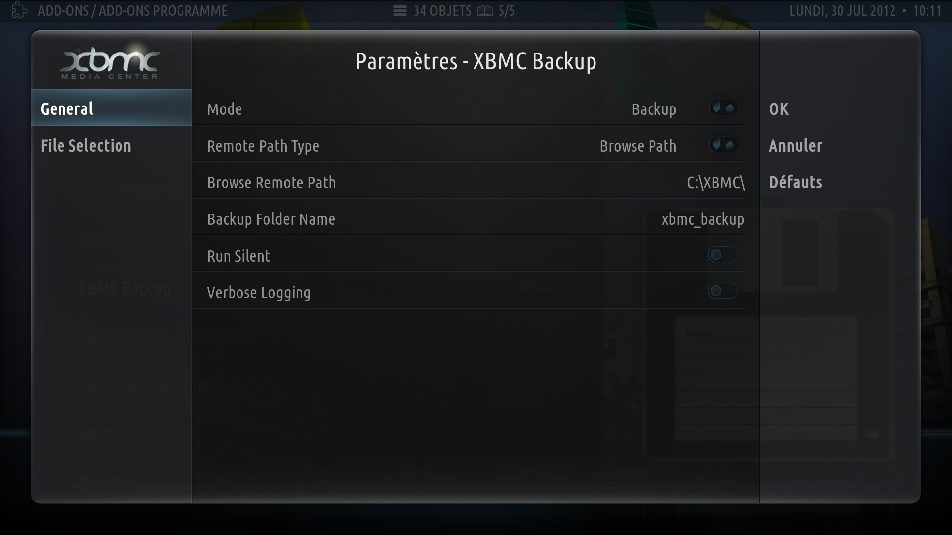Click the up arrow on Mode spinner
952x535 pixels.
731,108
